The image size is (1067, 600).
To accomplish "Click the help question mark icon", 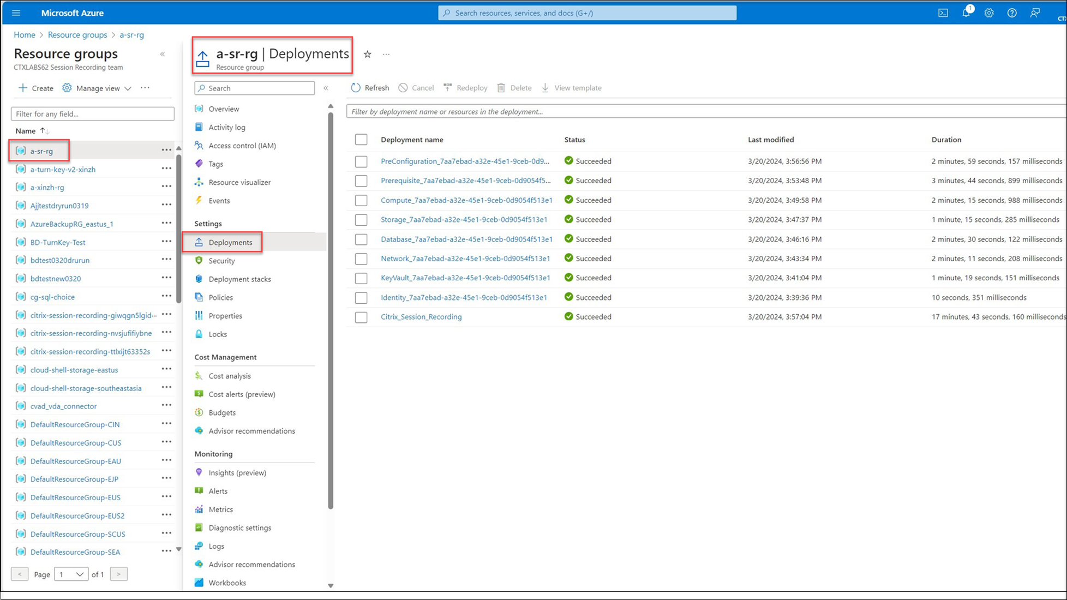I will 1012,13.
